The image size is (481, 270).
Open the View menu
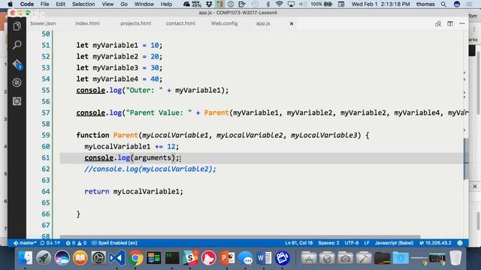107,4
